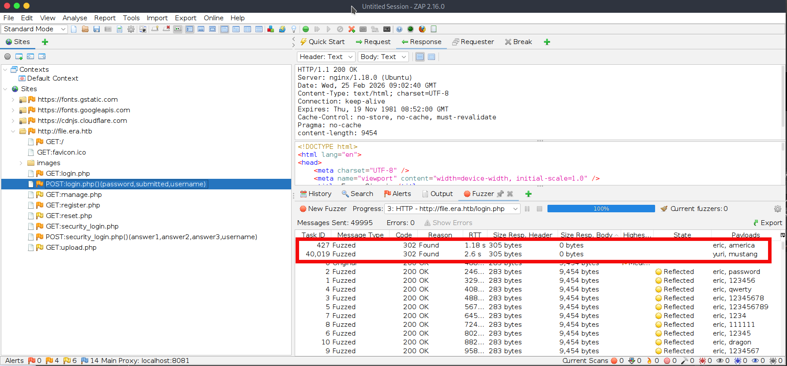Click the light bulb icon in toolbar
787x366 pixels.
[294, 29]
